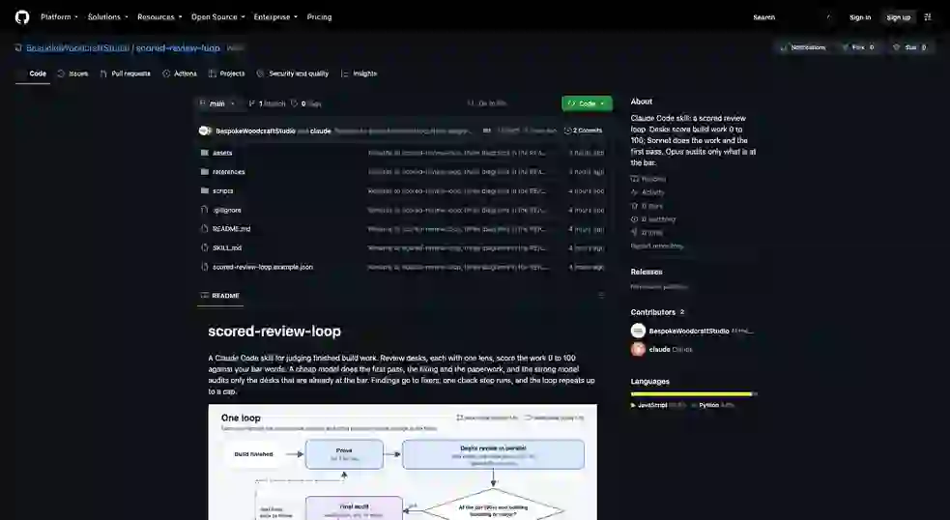Viewport: 950px width, 520px height.
Task: Click the claude contributor avatar
Action: (638, 349)
